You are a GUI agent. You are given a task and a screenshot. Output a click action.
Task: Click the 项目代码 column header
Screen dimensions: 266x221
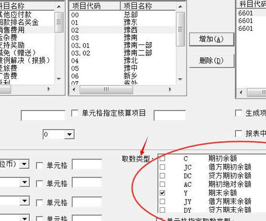click(95, 6)
